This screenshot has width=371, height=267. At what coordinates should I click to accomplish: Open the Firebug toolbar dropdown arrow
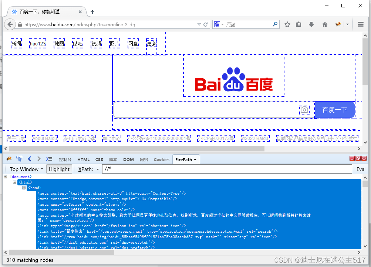(x=347, y=24)
